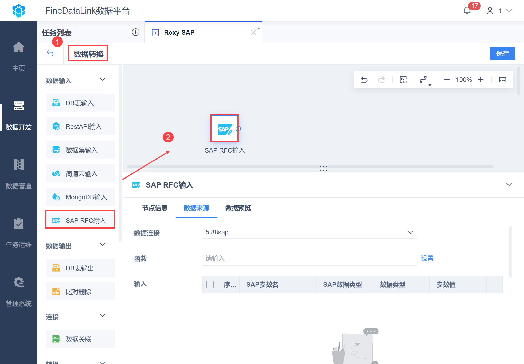
Task: Check the select-all checkbox in 输入 table
Action: click(x=210, y=285)
